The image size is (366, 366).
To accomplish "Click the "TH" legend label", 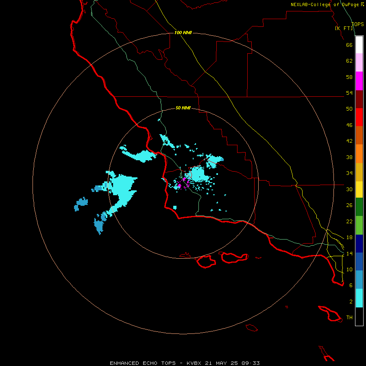I will [349, 318].
